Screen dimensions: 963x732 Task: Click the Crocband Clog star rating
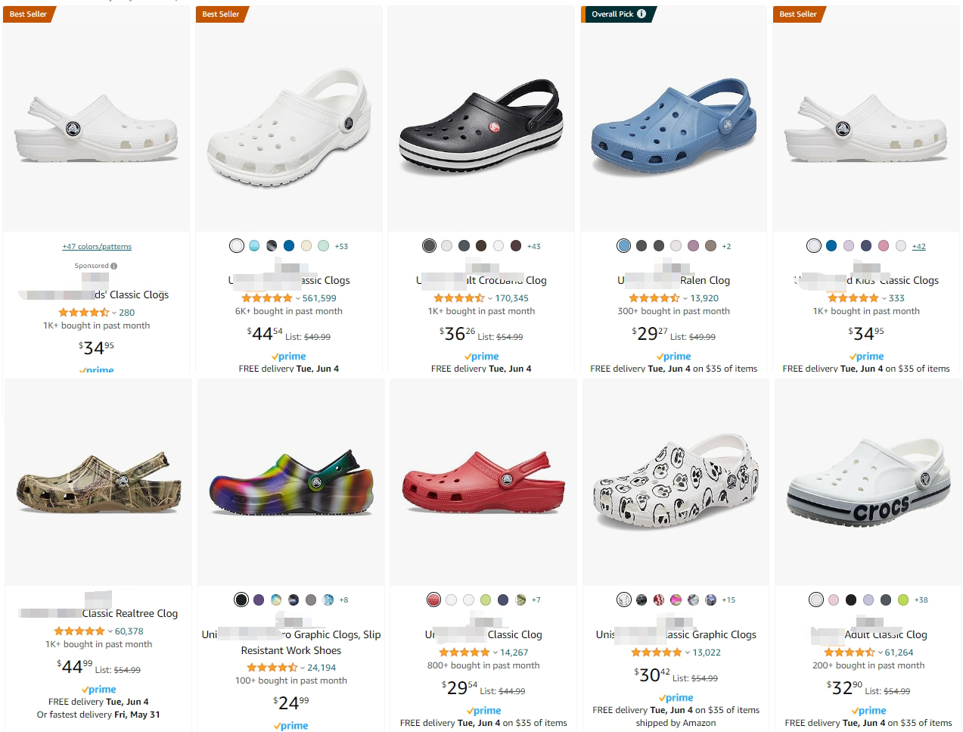pos(459,298)
